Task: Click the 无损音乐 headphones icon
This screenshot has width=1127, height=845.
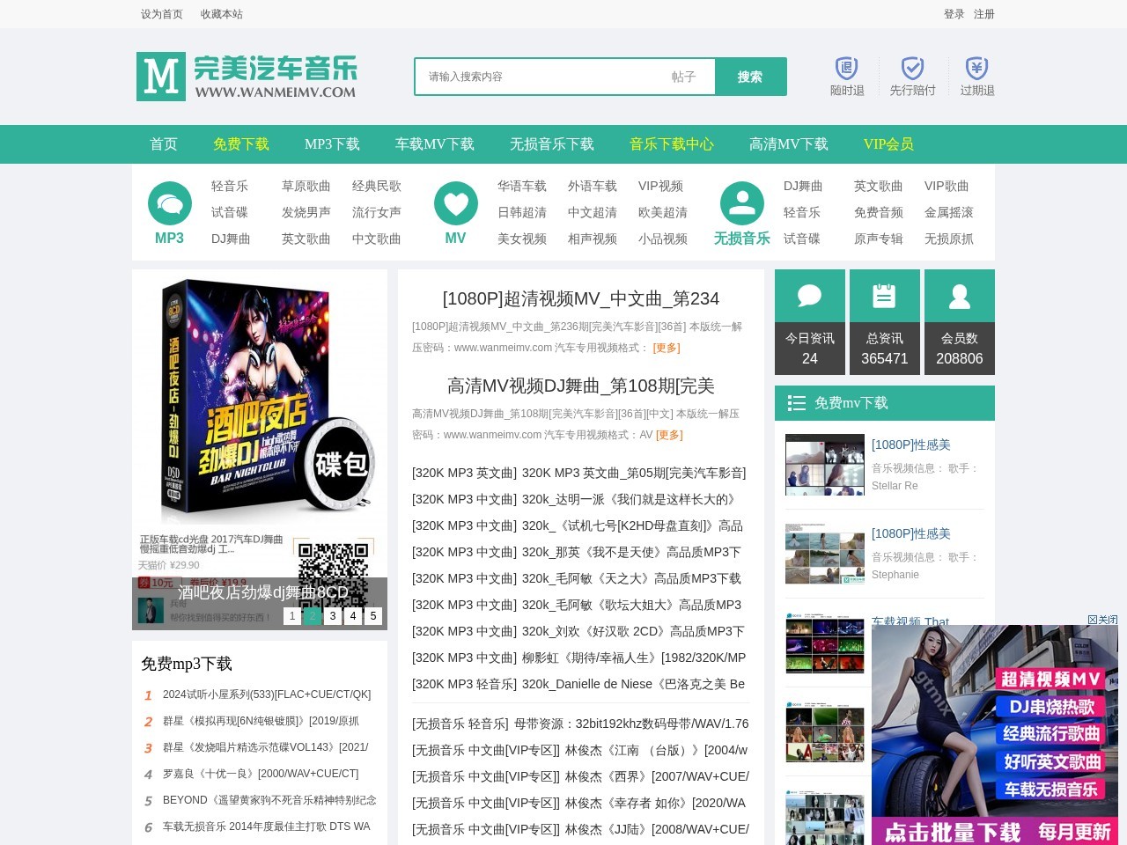Action: point(742,203)
